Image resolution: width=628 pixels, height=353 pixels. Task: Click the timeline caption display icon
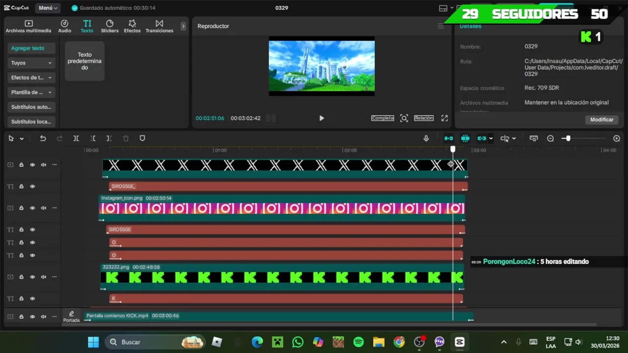point(534,138)
